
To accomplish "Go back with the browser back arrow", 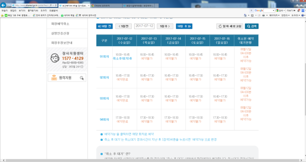I will tap(3, 5).
